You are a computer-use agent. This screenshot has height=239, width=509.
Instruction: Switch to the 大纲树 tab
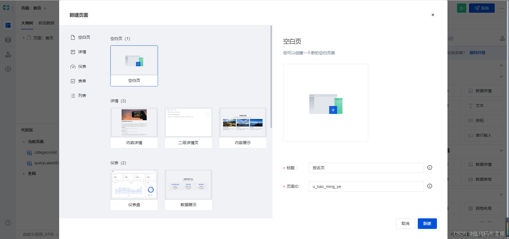coord(27,23)
